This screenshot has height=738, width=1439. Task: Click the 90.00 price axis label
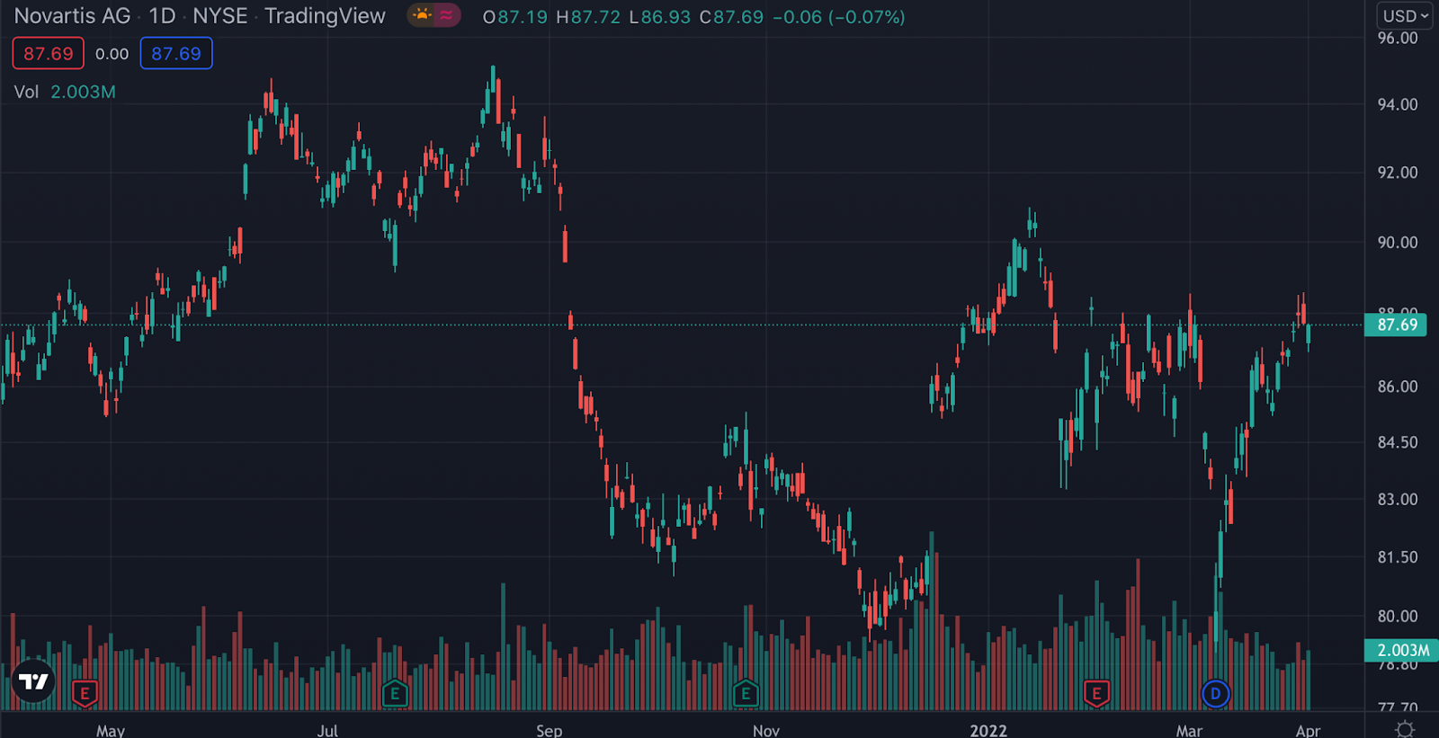tap(1398, 242)
